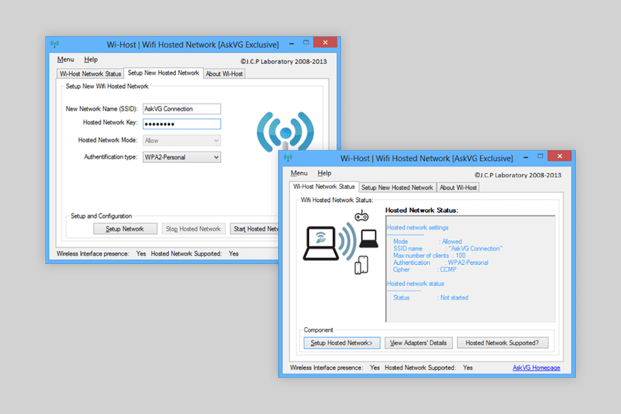Click the 'Max number of clients : 100' line
Viewport: 621px width, 414px height.
tap(430, 256)
